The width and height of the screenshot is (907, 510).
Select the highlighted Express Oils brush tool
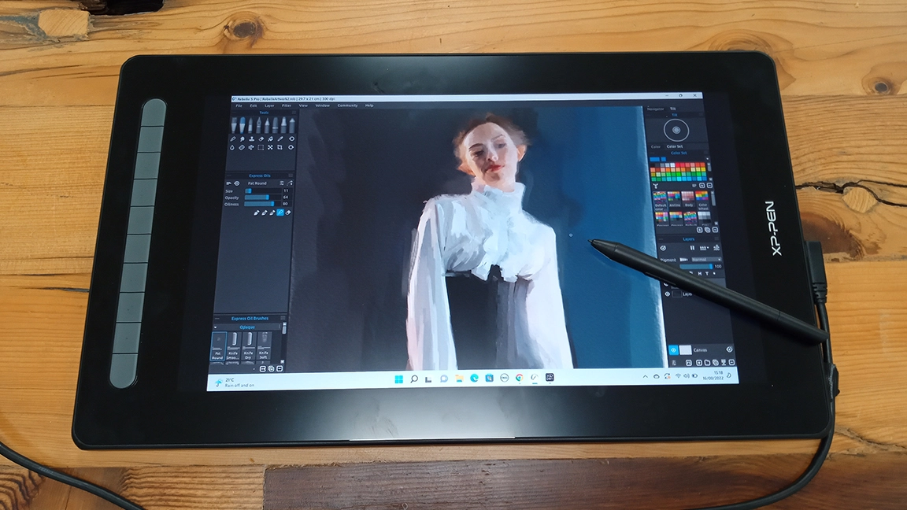pyautogui.click(x=242, y=125)
